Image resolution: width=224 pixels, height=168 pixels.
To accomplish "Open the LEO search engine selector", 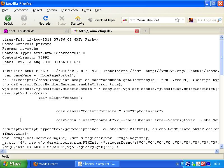I will [x=192, y=20].
